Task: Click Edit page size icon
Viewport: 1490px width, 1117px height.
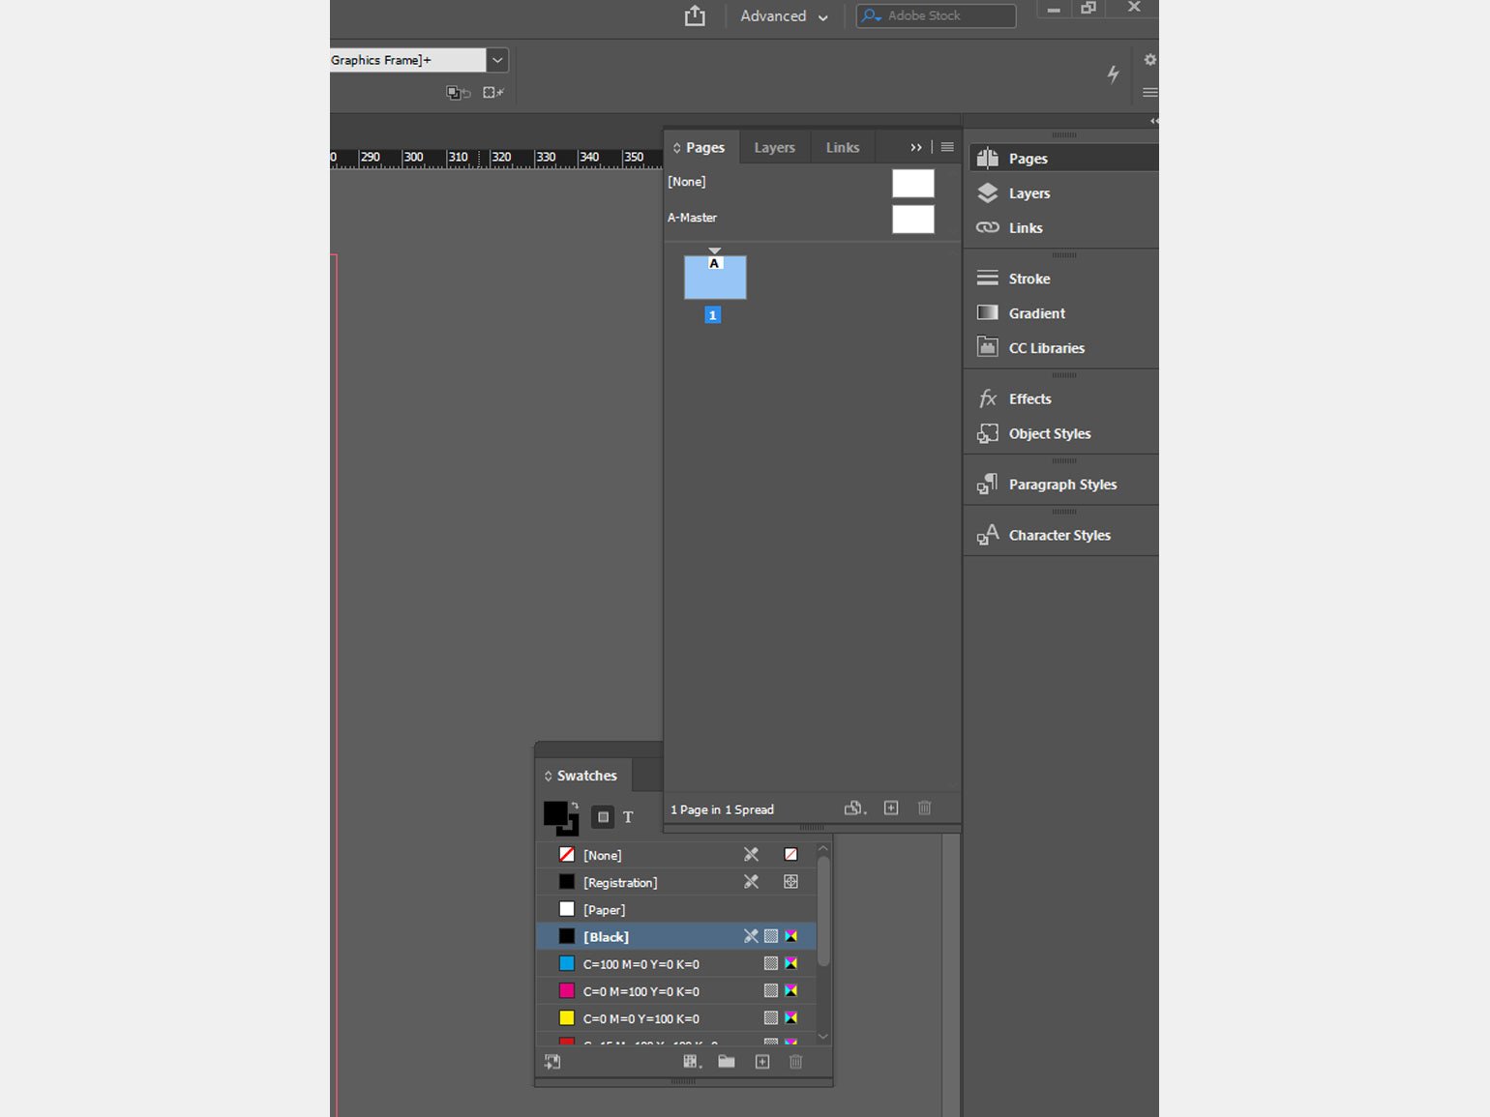Action: pos(854,808)
